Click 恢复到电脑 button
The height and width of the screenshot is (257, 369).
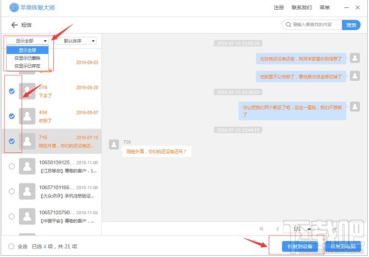tap(343, 247)
